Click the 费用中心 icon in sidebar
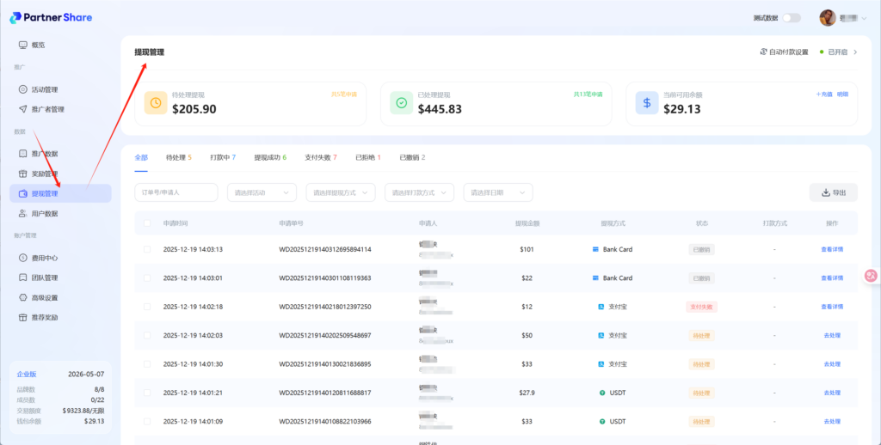The image size is (881, 445). [22, 258]
